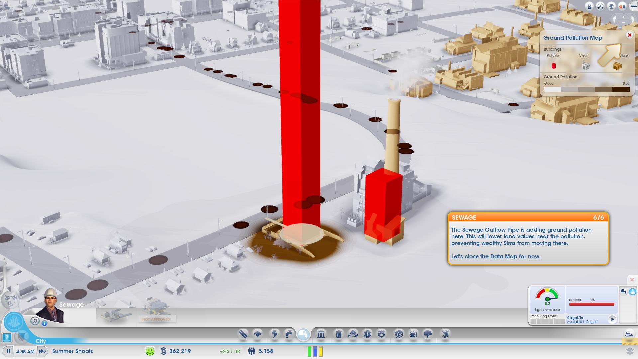The height and width of the screenshot is (359, 638).
Task: Close the sewage info panel with X
Action: tap(632, 280)
